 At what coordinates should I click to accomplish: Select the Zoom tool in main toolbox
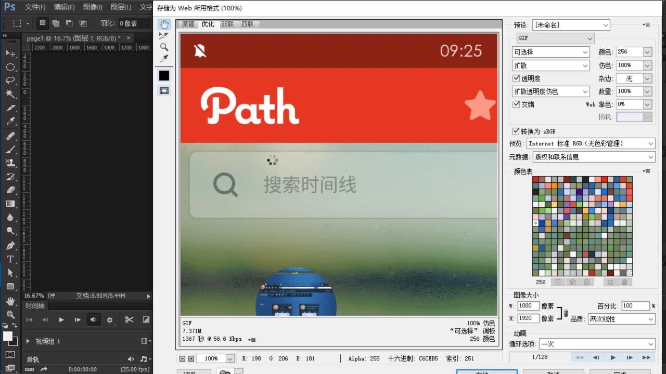10,314
